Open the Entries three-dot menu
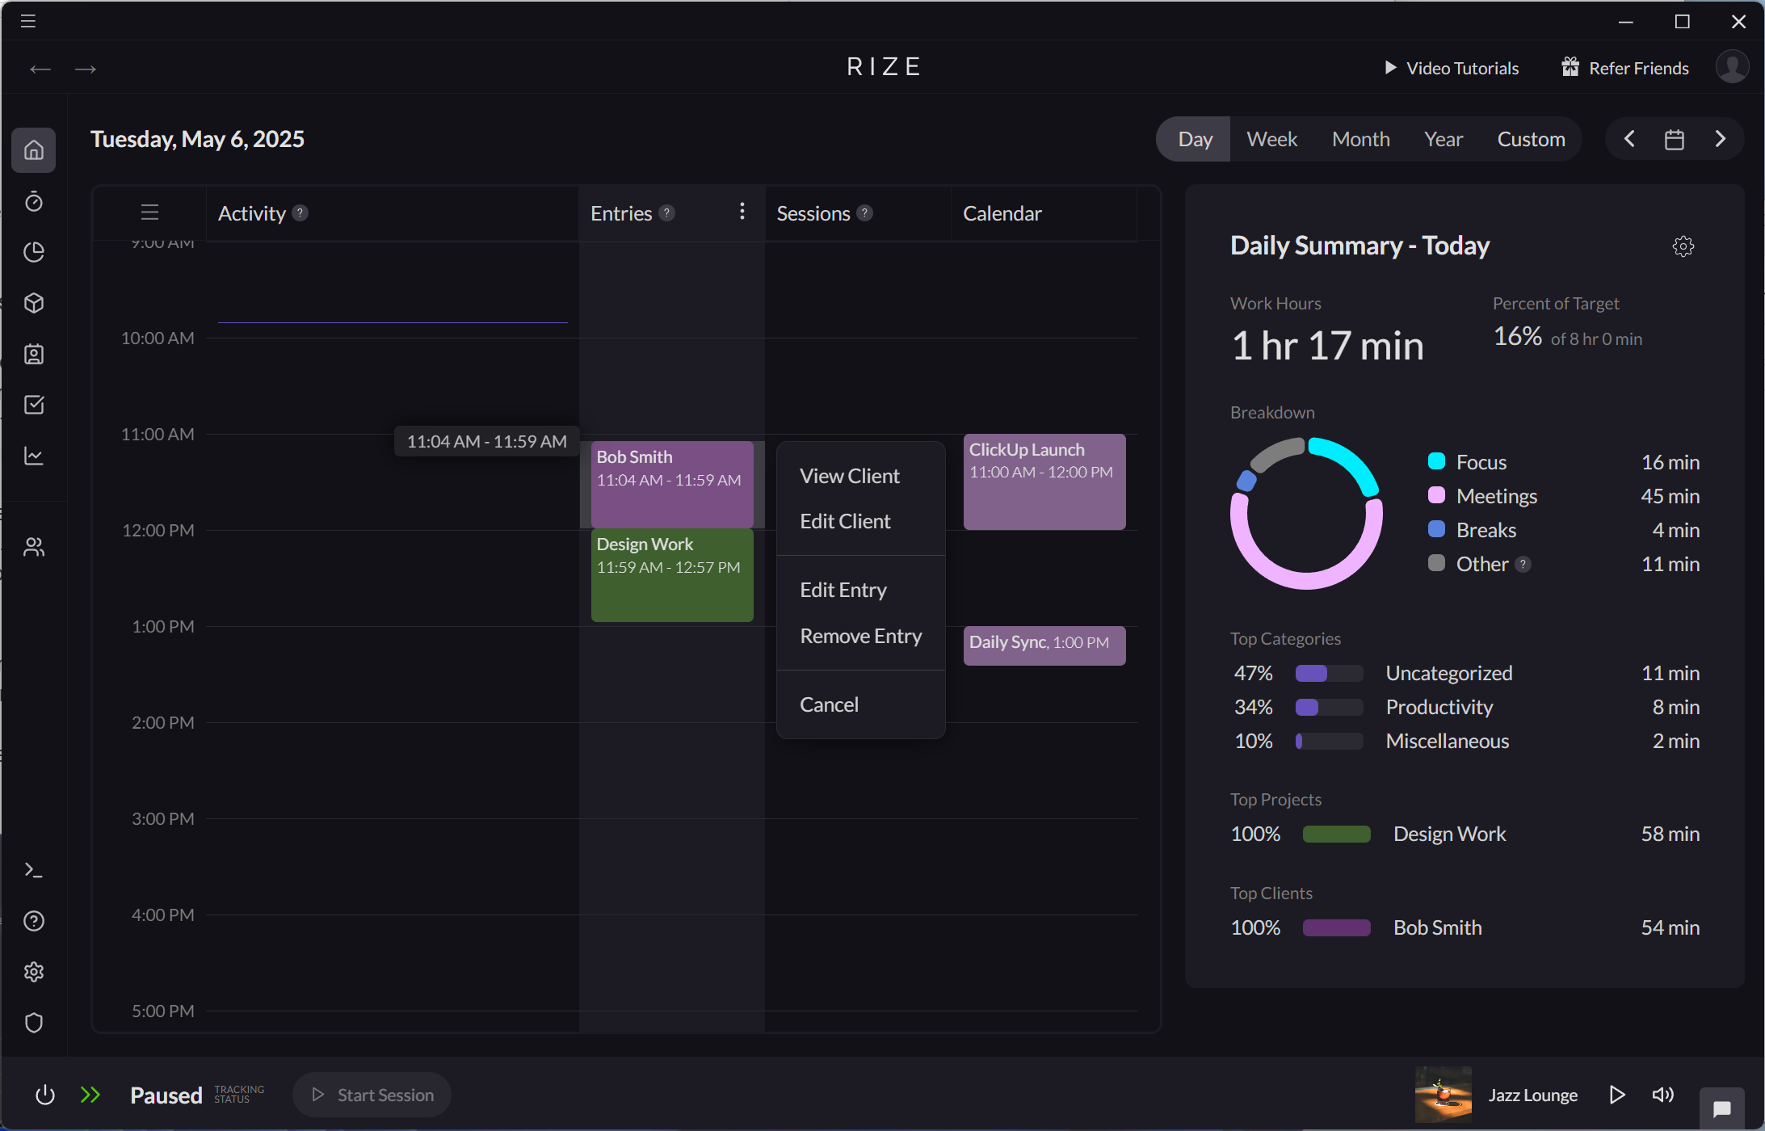1765x1131 pixels. click(x=742, y=212)
